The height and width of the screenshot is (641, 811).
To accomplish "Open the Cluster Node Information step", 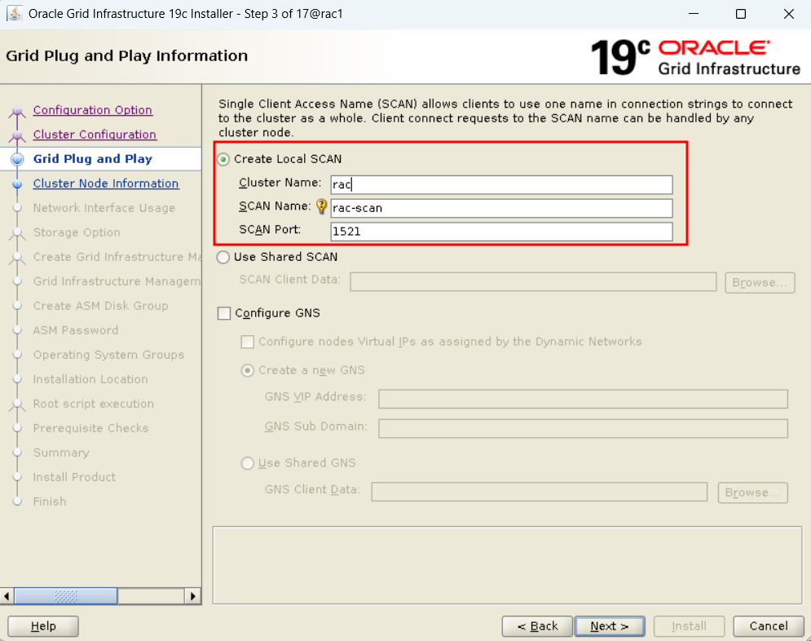I will (x=106, y=183).
